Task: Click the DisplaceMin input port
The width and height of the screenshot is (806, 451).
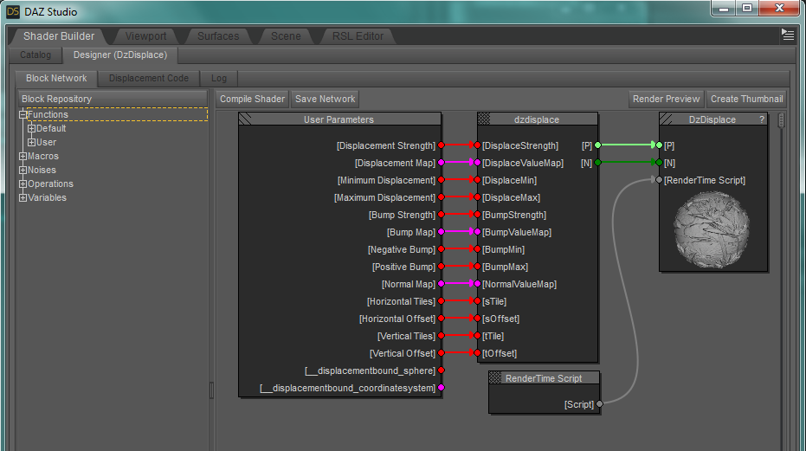Action: pos(478,180)
